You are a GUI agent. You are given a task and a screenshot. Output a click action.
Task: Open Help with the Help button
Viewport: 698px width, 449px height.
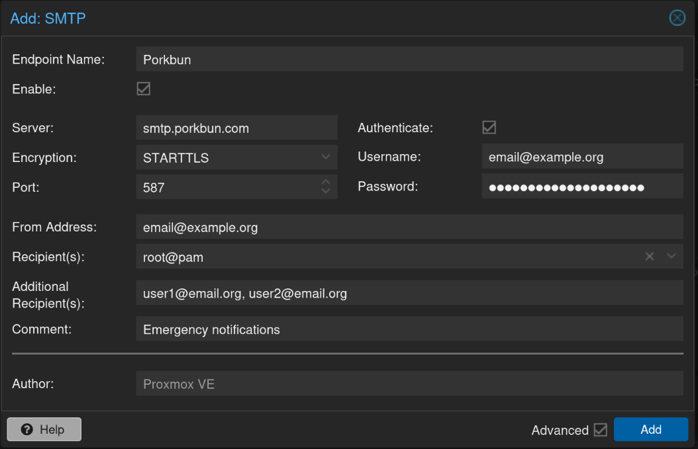[x=44, y=429]
